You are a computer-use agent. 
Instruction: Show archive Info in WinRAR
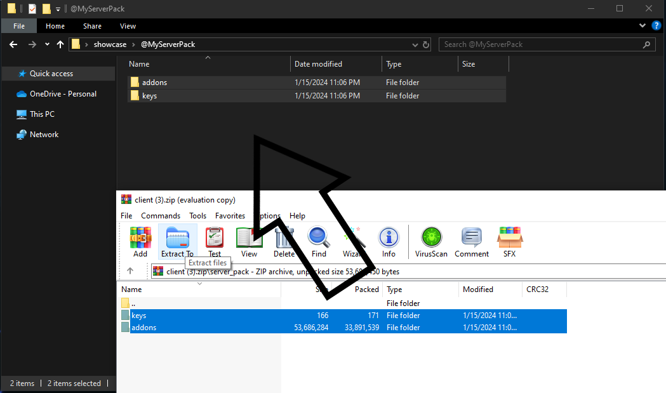point(389,241)
